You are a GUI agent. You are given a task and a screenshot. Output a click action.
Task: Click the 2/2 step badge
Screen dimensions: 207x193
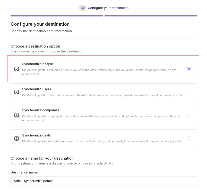tap(83, 8)
